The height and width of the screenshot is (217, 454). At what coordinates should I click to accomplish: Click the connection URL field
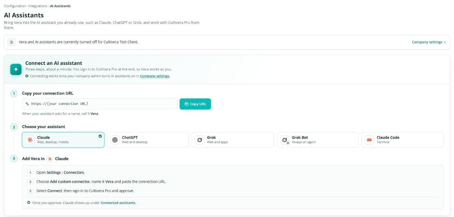[100, 104]
